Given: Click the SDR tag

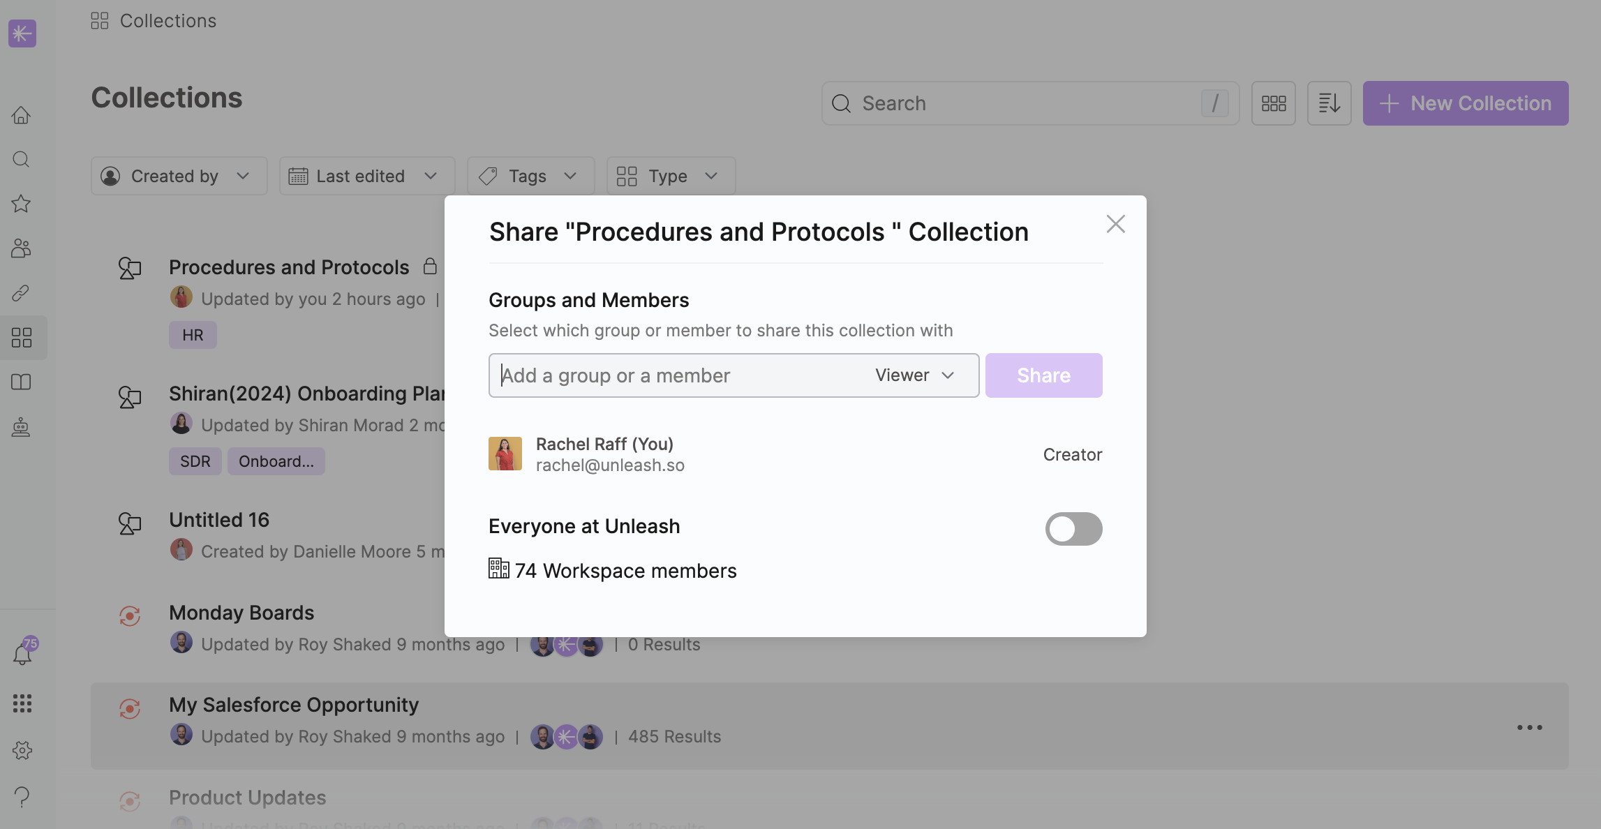Looking at the screenshot, I should (195, 461).
